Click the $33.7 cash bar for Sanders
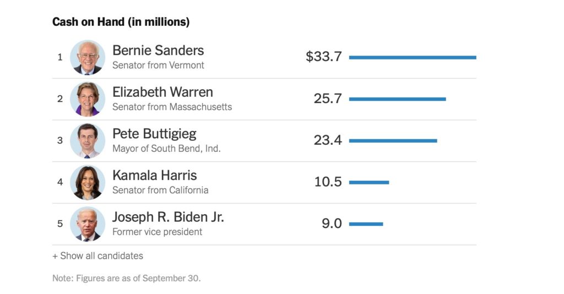 point(413,57)
